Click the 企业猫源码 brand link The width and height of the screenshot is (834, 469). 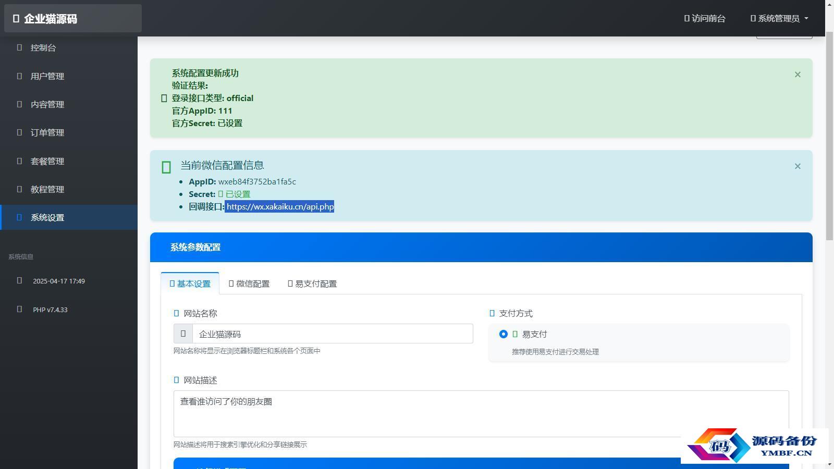pyautogui.click(x=73, y=19)
